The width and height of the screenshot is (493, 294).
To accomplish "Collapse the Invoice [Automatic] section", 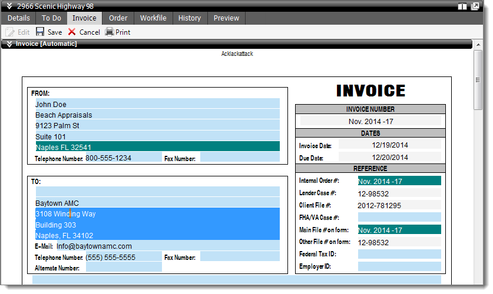I will click(x=9, y=44).
